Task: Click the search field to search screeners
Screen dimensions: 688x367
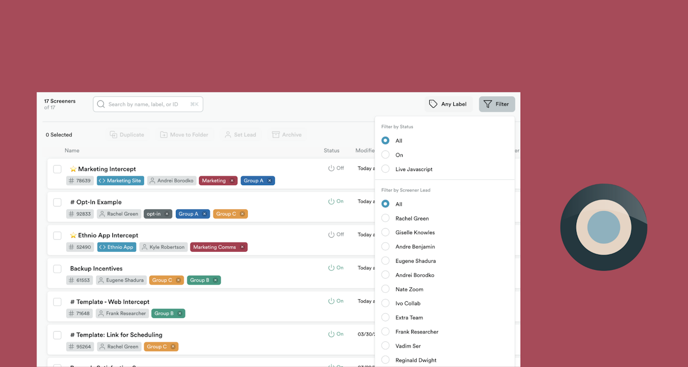Action: [x=148, y=104]
